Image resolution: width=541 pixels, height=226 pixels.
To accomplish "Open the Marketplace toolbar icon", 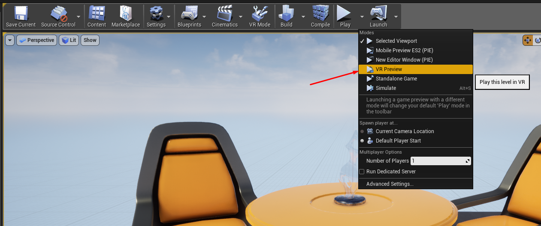I will pyautogui.click(x=126, y=14).
